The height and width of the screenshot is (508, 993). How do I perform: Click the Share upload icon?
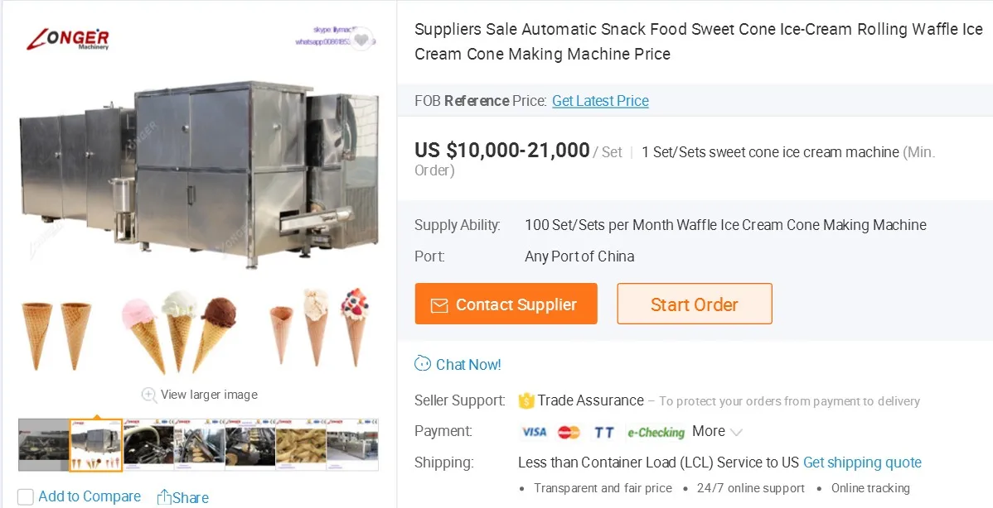point(165,497)
